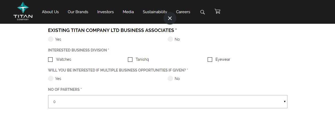Image resolution: width=335 pixels, height=113 pixels.
Task: Check the Tanishq business division box
Action: point(130,59)
